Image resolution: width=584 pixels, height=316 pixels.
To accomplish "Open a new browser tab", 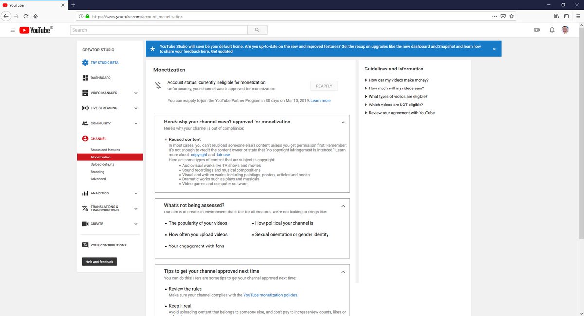I will click(x=73, y=5).
